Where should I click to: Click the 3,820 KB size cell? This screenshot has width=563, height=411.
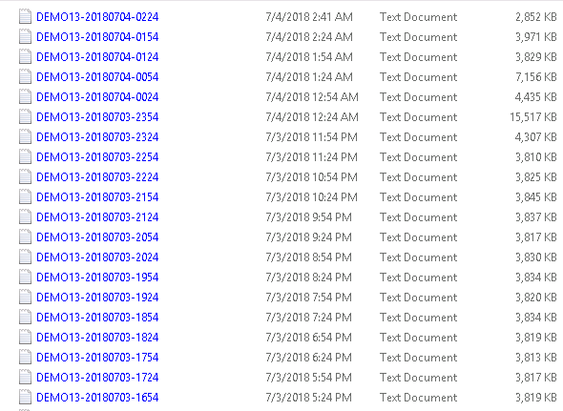536,298
